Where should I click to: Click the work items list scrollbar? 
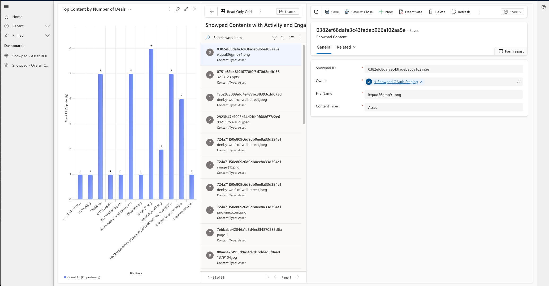click(x=304, y=85)
